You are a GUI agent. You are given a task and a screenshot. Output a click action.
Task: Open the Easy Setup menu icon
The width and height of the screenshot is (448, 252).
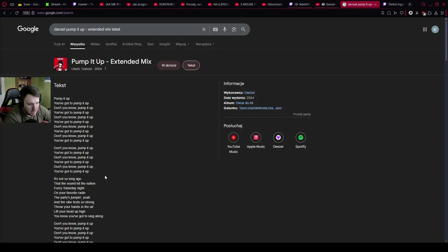(442, 13)
